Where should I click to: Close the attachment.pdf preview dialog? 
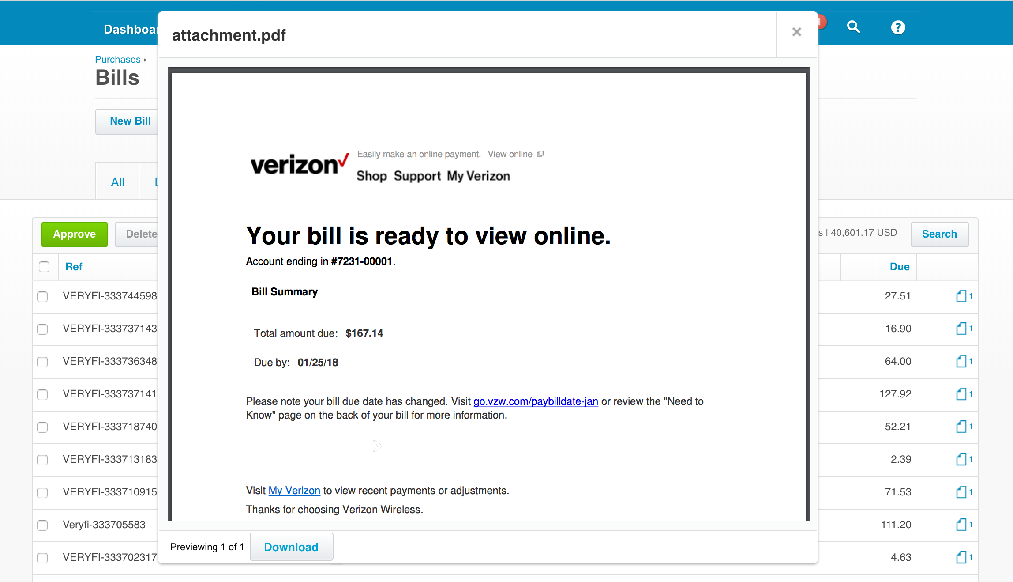click(796, 32)
